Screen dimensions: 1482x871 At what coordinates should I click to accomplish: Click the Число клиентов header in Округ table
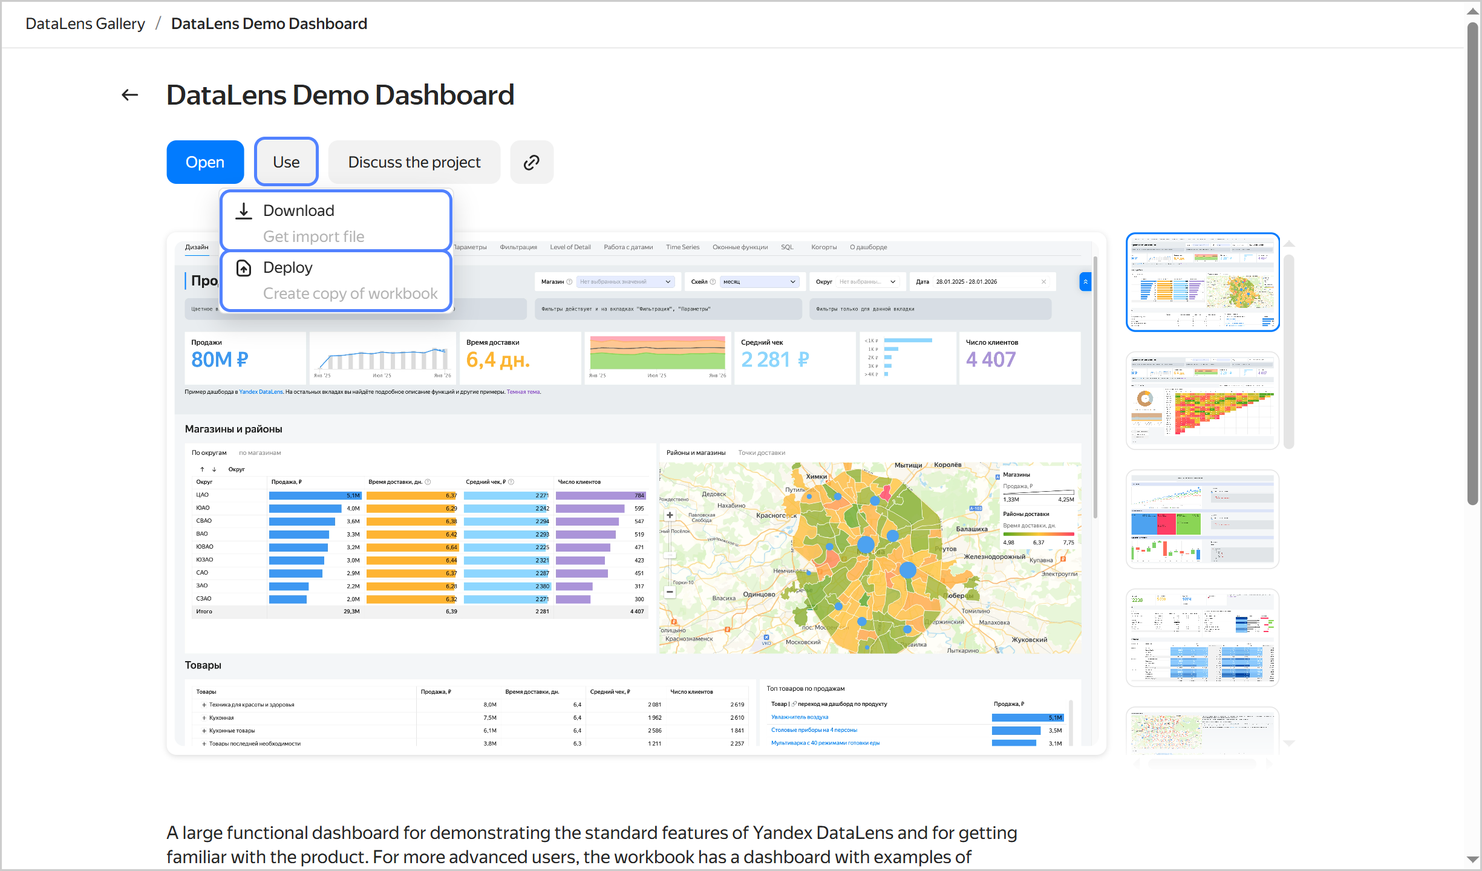(579, 482)
